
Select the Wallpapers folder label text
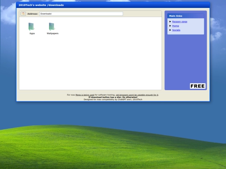pos(52,33)
